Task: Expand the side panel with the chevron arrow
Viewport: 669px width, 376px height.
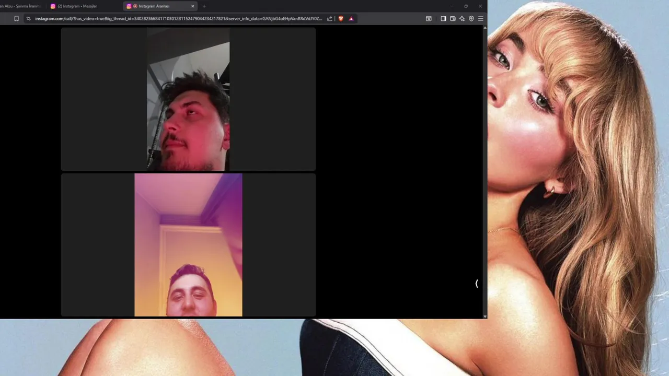Action: pyautogui.click(x=477, y=284)
